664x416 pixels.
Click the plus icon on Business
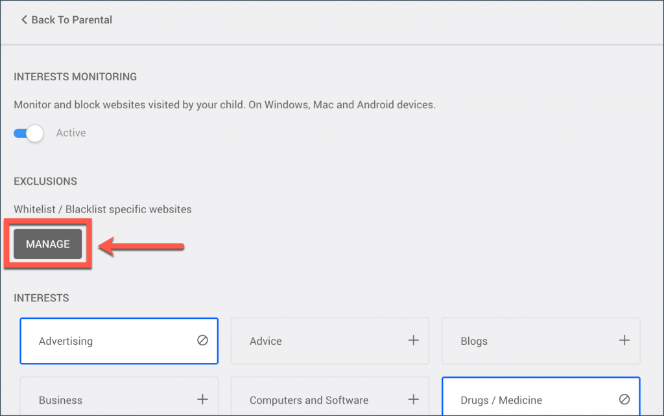[x=202, y=399]
